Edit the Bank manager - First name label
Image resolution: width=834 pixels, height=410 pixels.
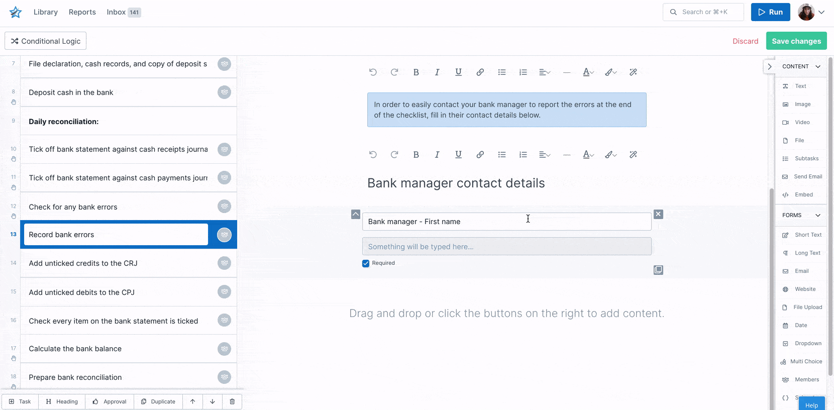coord(507,222)
